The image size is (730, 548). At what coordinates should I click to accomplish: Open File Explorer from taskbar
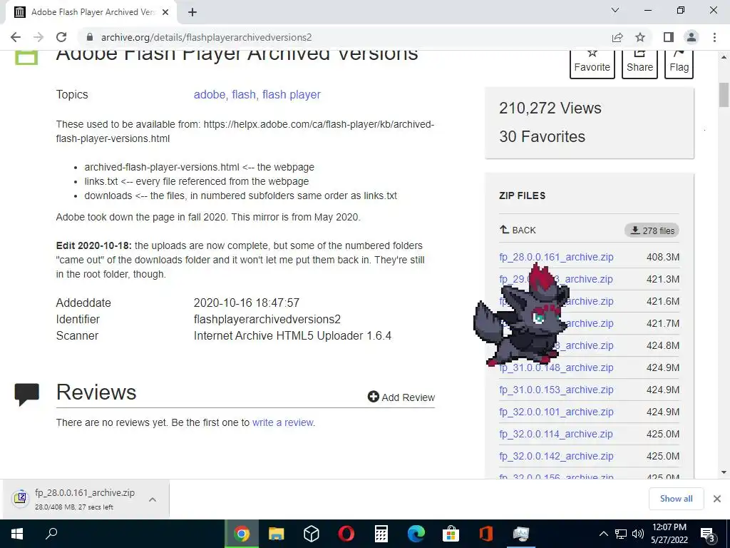coord(276,534)
